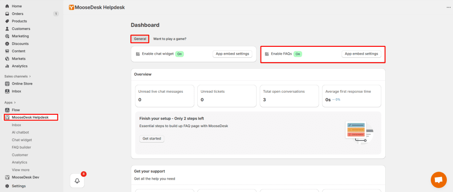Expand the Sales channels section
Viewport: 453px width, 192px height.
[17, 76]
